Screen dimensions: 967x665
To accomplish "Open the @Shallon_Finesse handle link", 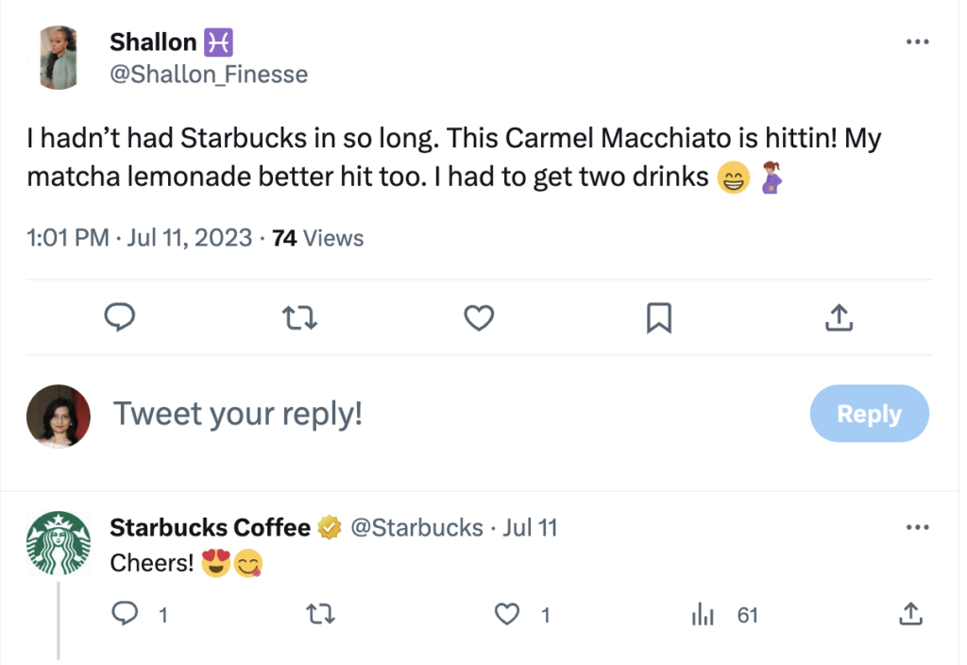I will click(x=209, y=74).
